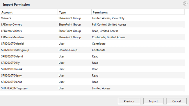Select the LPDemo Visitors row
189x106 pixels.
92,31
